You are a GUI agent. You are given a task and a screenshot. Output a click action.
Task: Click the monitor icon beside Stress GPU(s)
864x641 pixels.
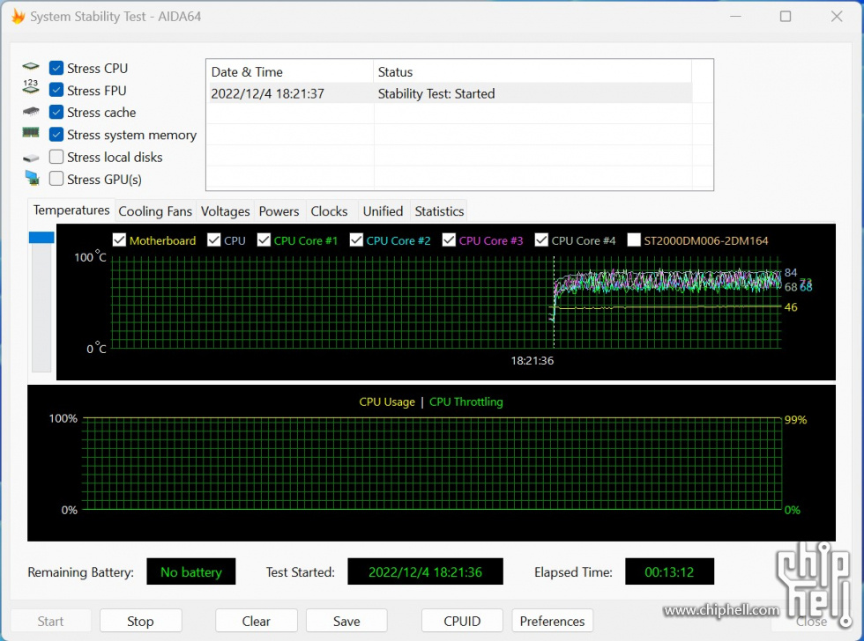click(32, 178)
